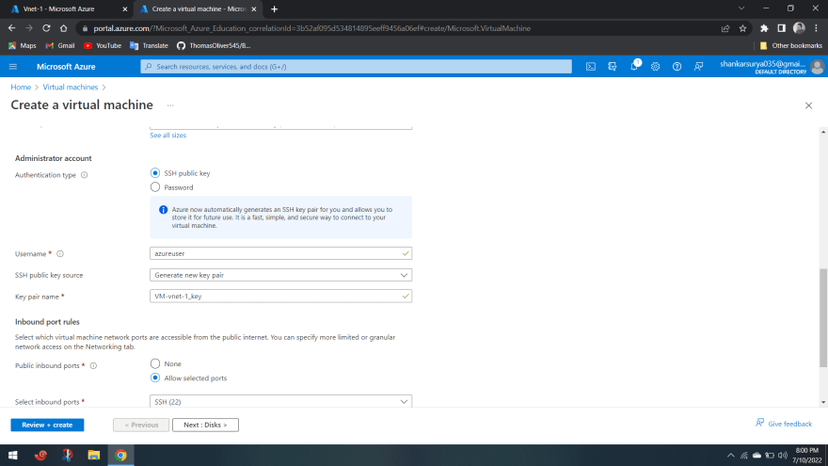The width and height of the screenshot is (828, 466).
Task: Click the disabled Previous button
Action: pyautogui.click(x=141, y=425)
